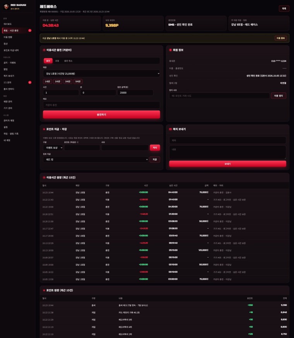Click the remaining time value 04:38:43

pyautogui.click(x=51, y=25)
